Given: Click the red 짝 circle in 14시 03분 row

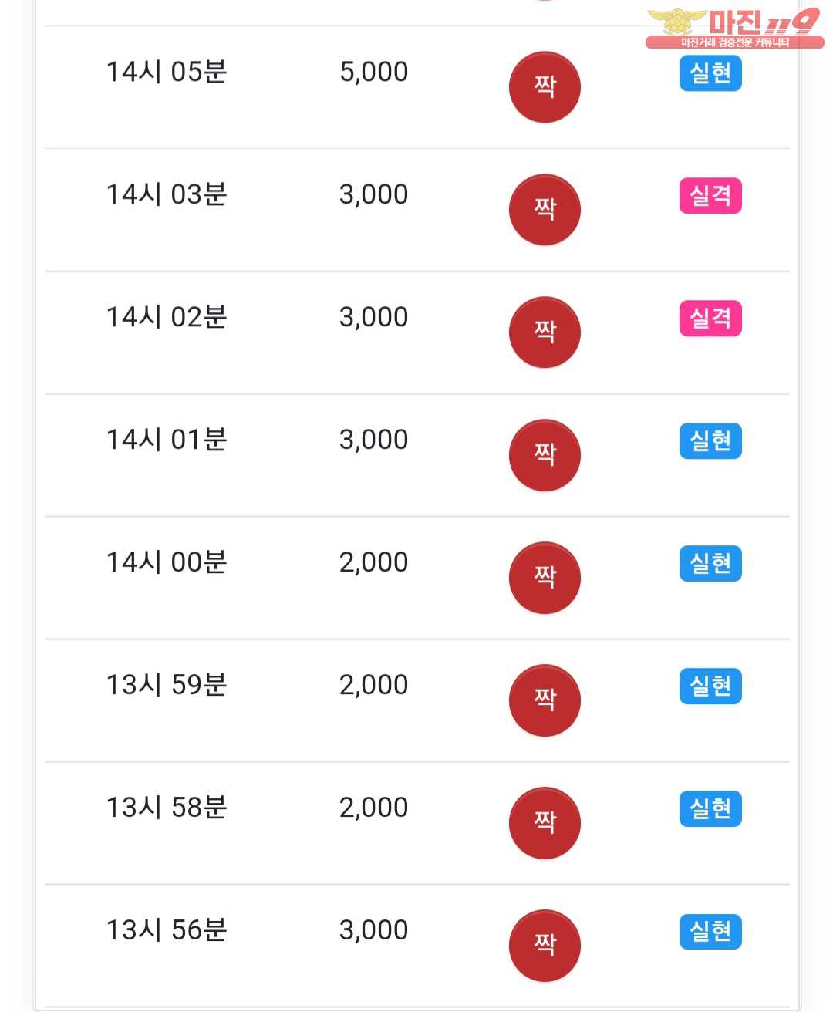Looking at the screenshot, I should [545, 210].
